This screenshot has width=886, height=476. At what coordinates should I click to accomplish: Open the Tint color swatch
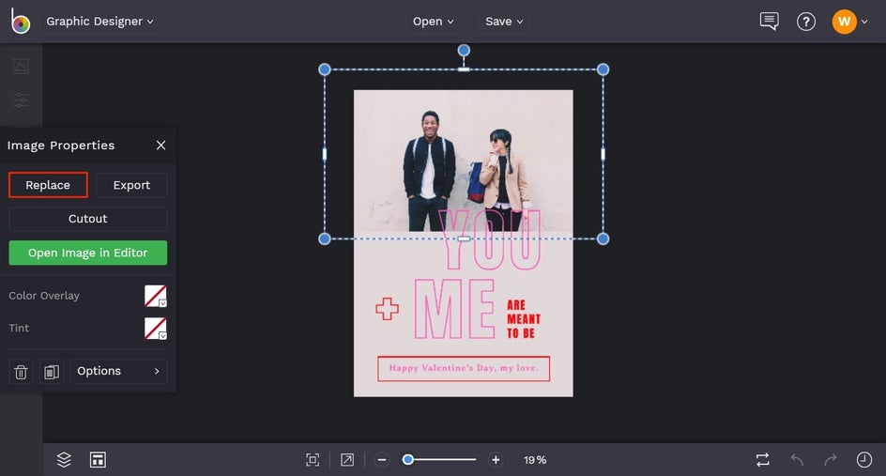156,329
